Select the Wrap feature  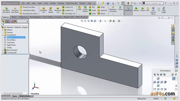point(101,7)
